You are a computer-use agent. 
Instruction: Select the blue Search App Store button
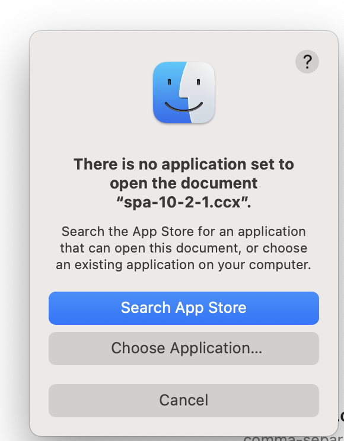(x=184, y=308)
